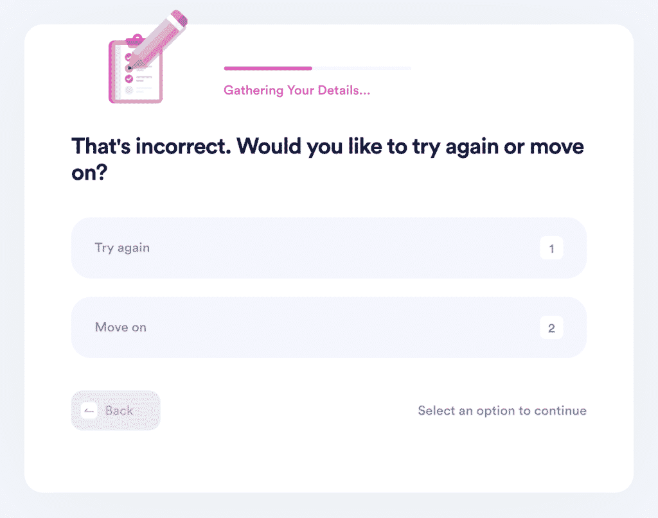The image size is (658, 518).
Task: Click the pink progress bar fill
Action: tap(268, 68)
